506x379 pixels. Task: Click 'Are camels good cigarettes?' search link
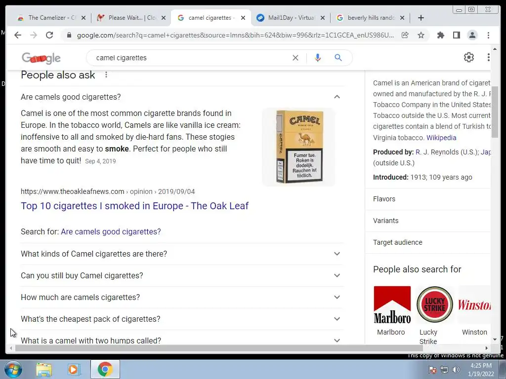(x=111, y=232)
